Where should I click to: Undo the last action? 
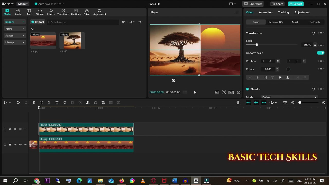18,103
